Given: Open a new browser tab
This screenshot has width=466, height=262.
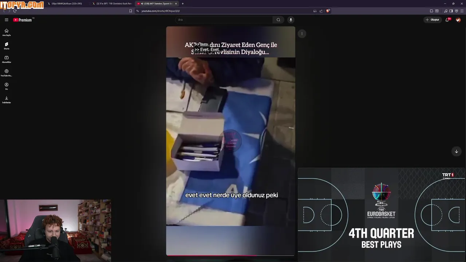Looking at the screenshot, I should (x=183, y=4).
